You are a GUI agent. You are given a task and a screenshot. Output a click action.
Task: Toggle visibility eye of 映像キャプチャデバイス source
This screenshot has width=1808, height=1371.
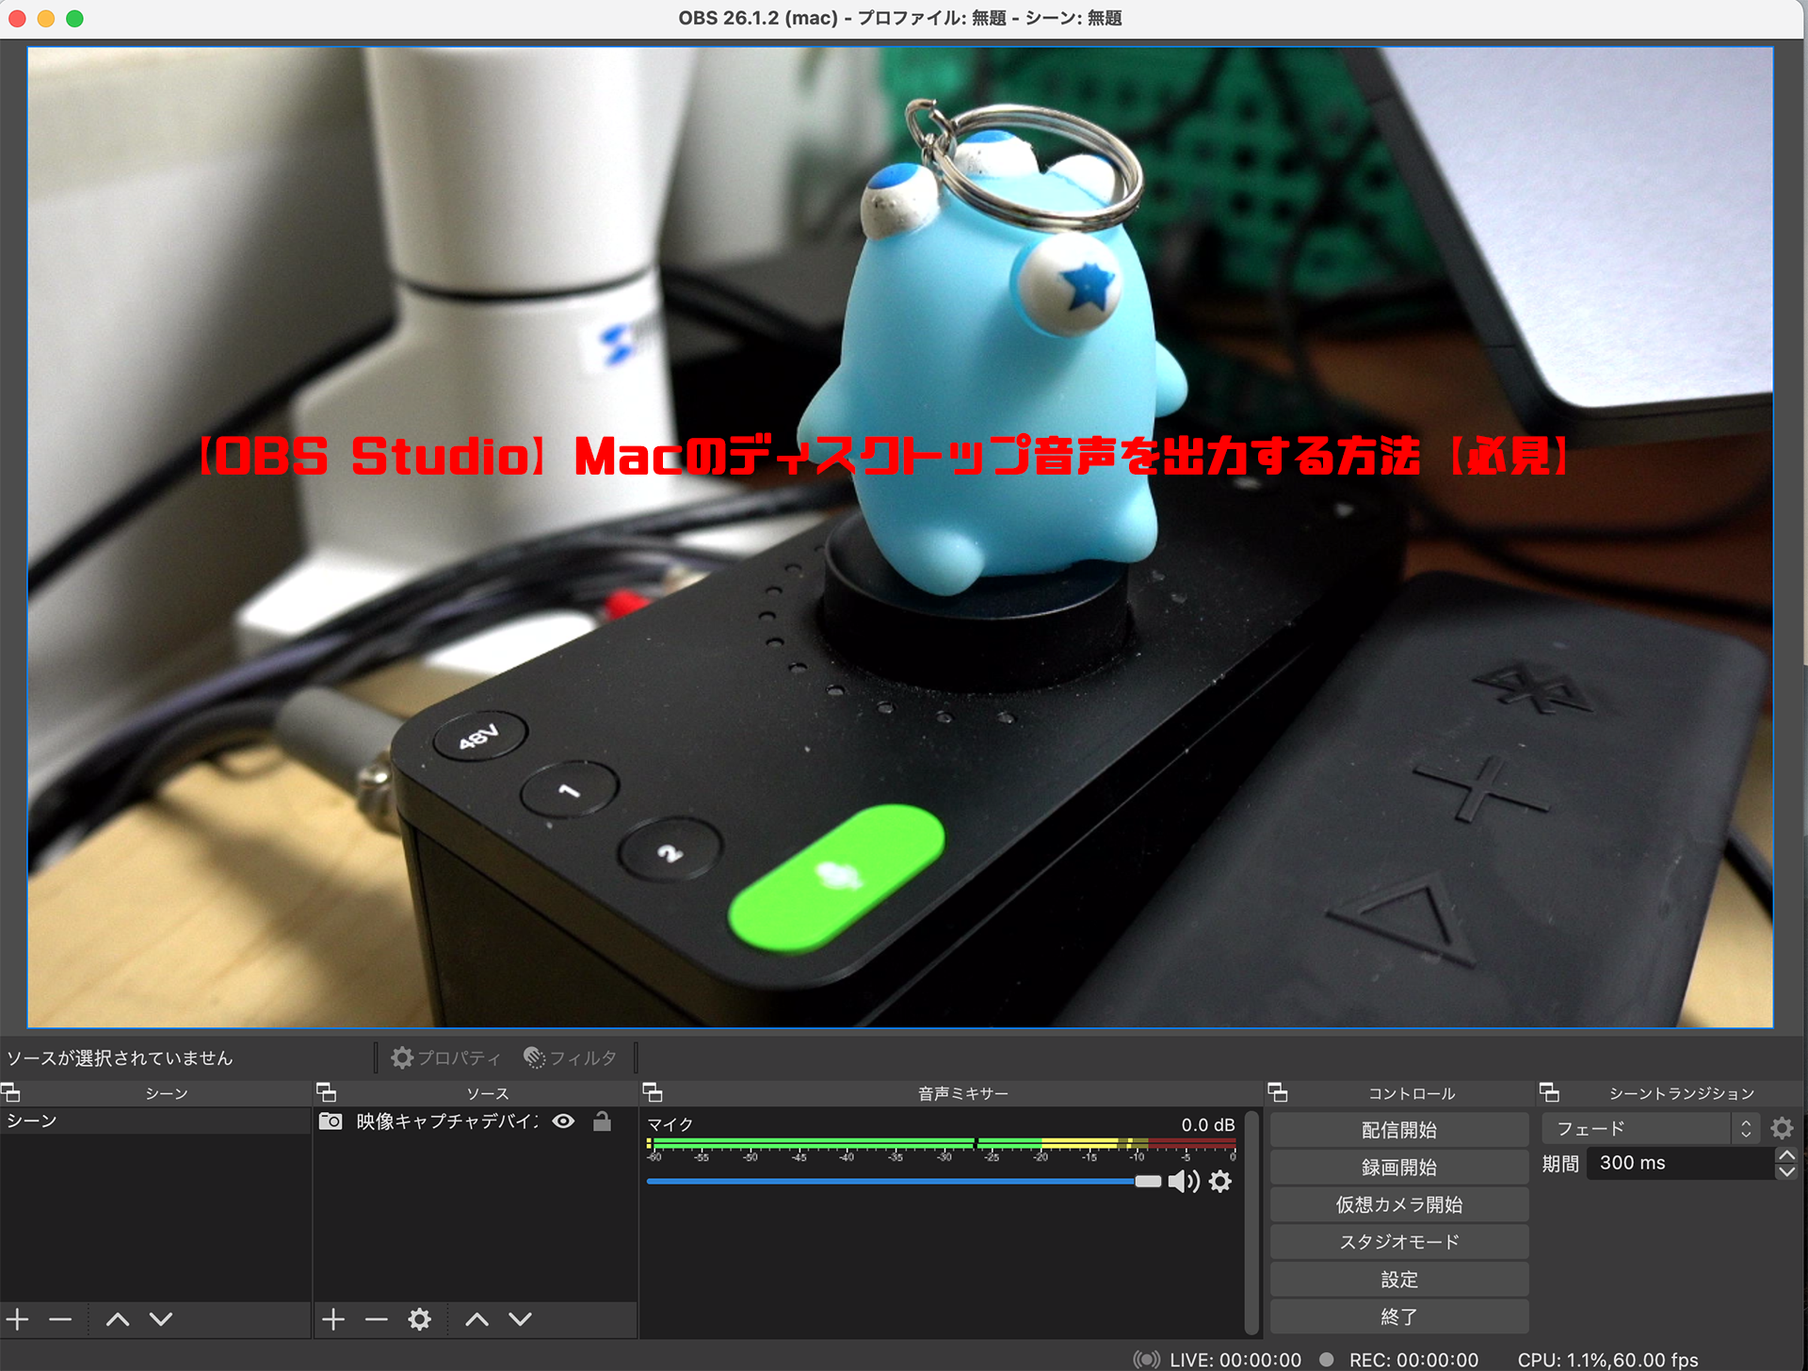[563, 1121]
